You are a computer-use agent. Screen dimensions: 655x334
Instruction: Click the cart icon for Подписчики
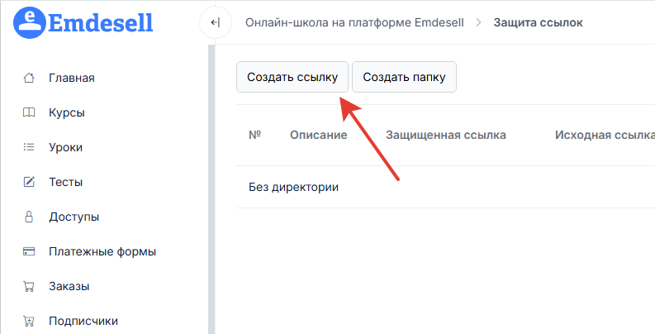click(x=29, y=322)
